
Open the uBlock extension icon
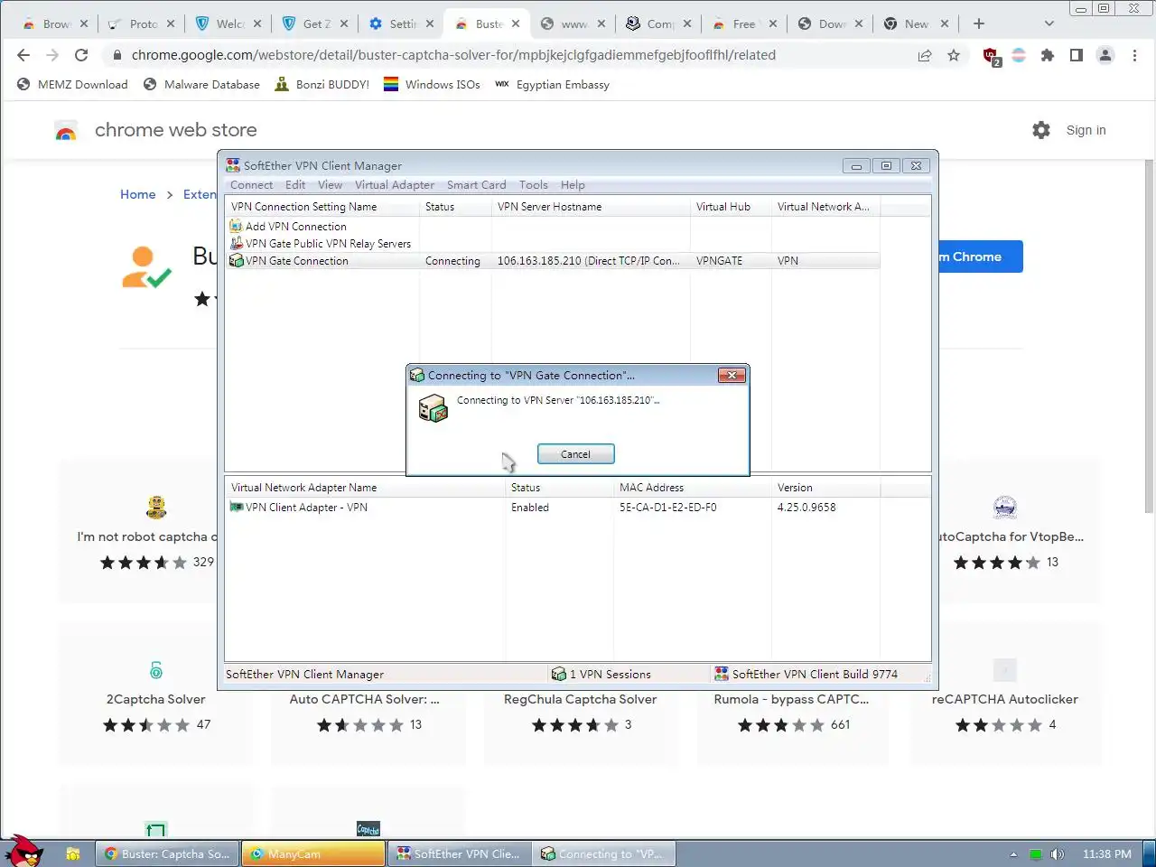click(991, 56)
